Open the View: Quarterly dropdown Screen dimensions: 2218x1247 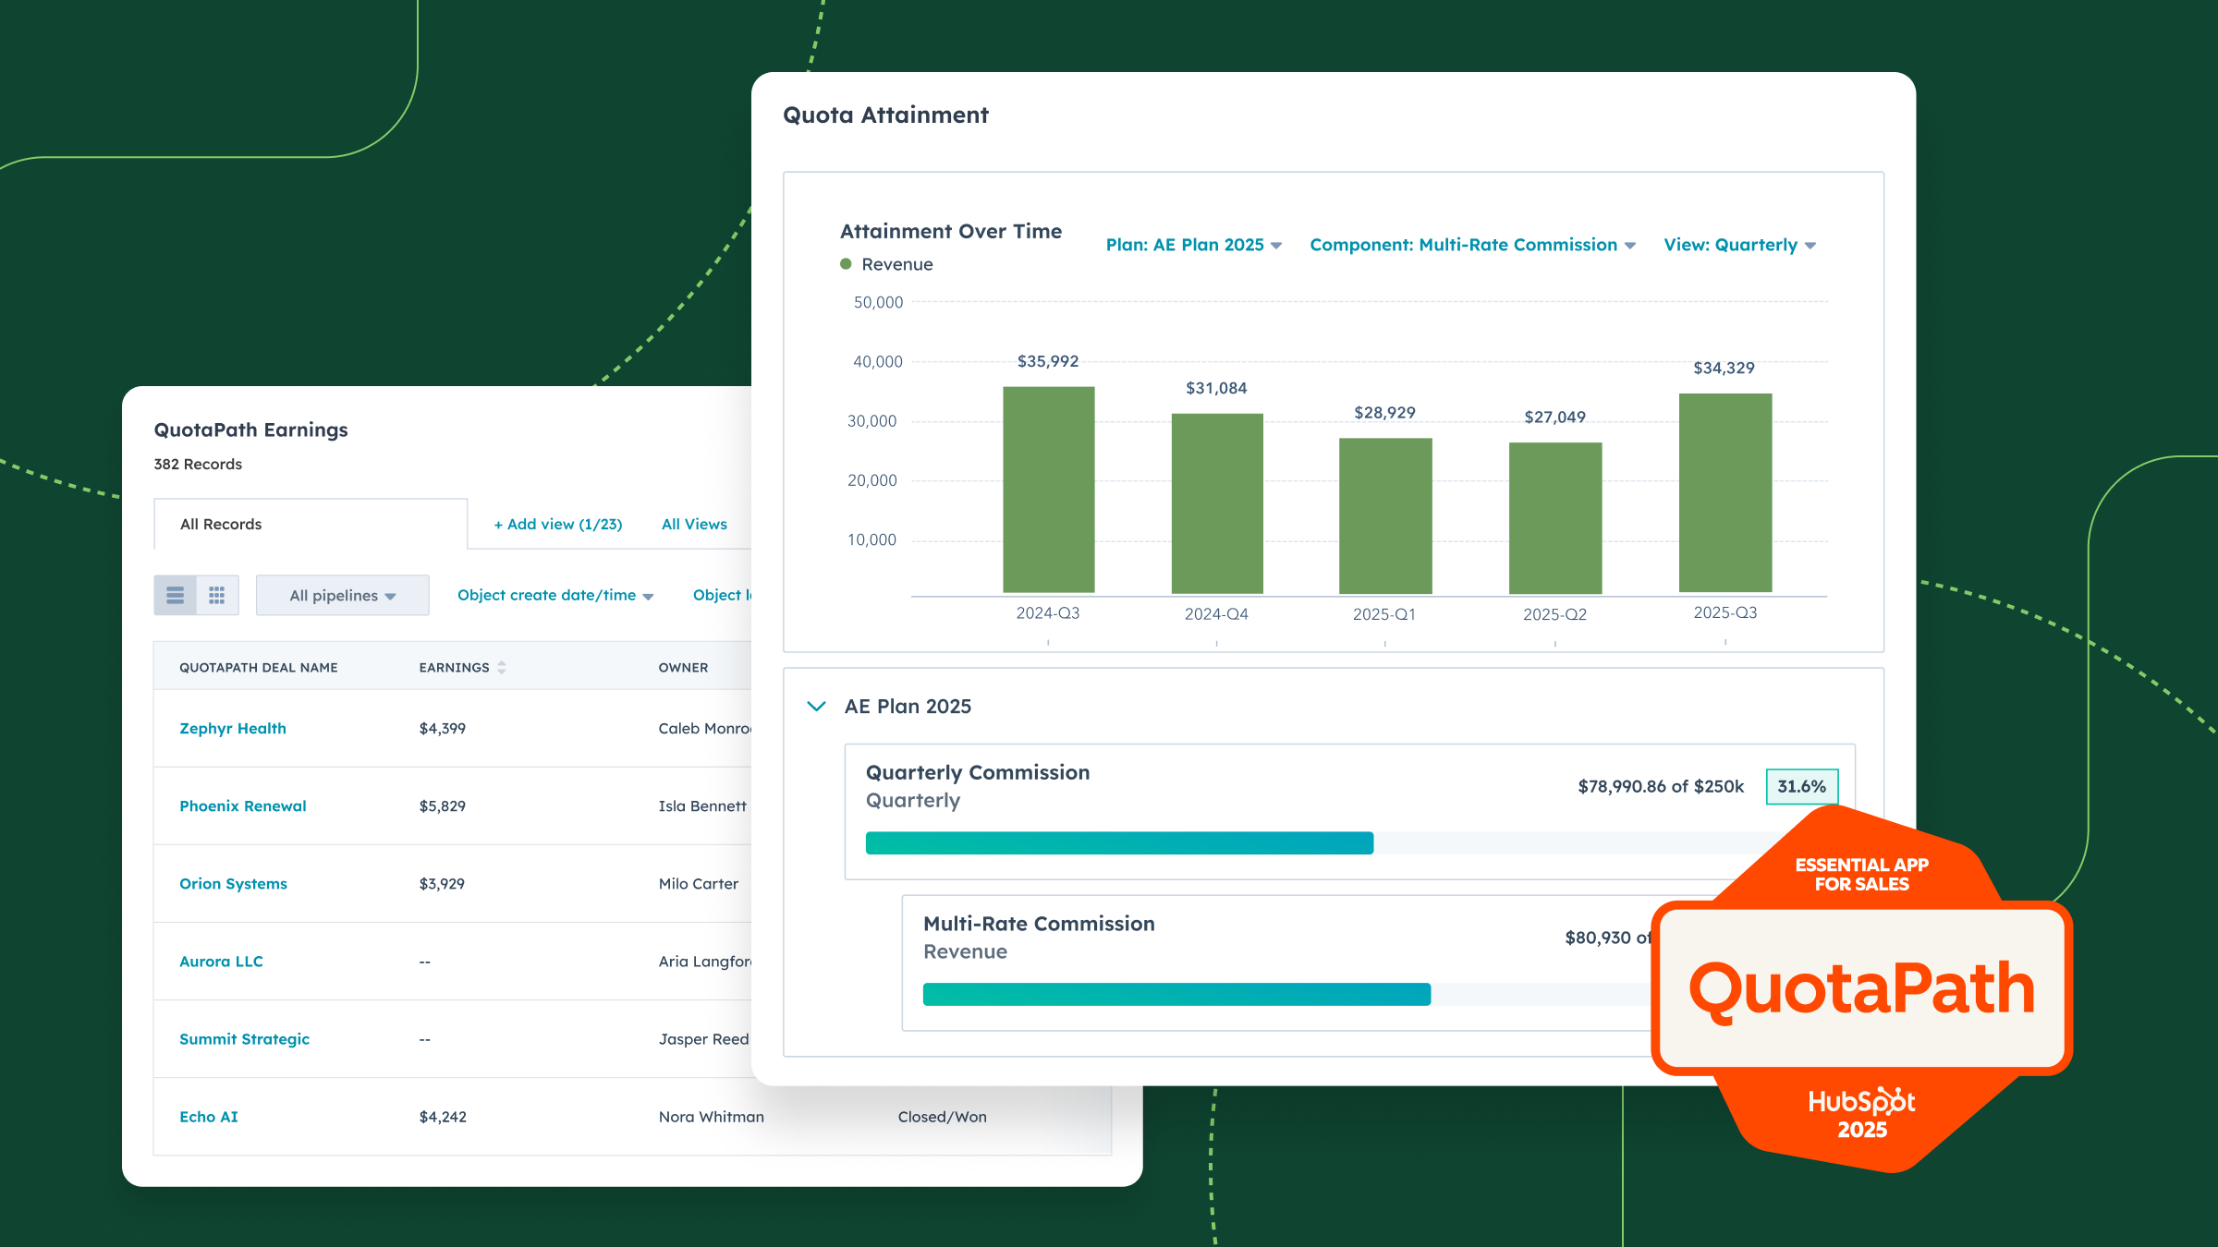pos(1739,245)
